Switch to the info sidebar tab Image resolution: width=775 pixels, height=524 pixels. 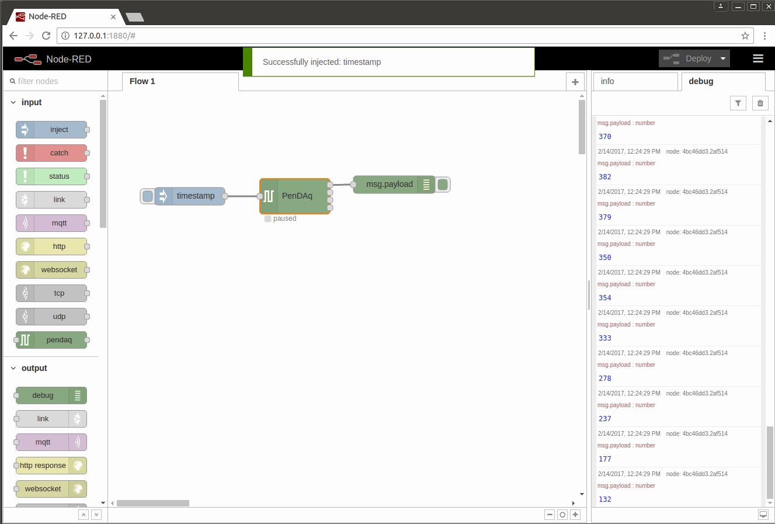[x=635, y=82]
